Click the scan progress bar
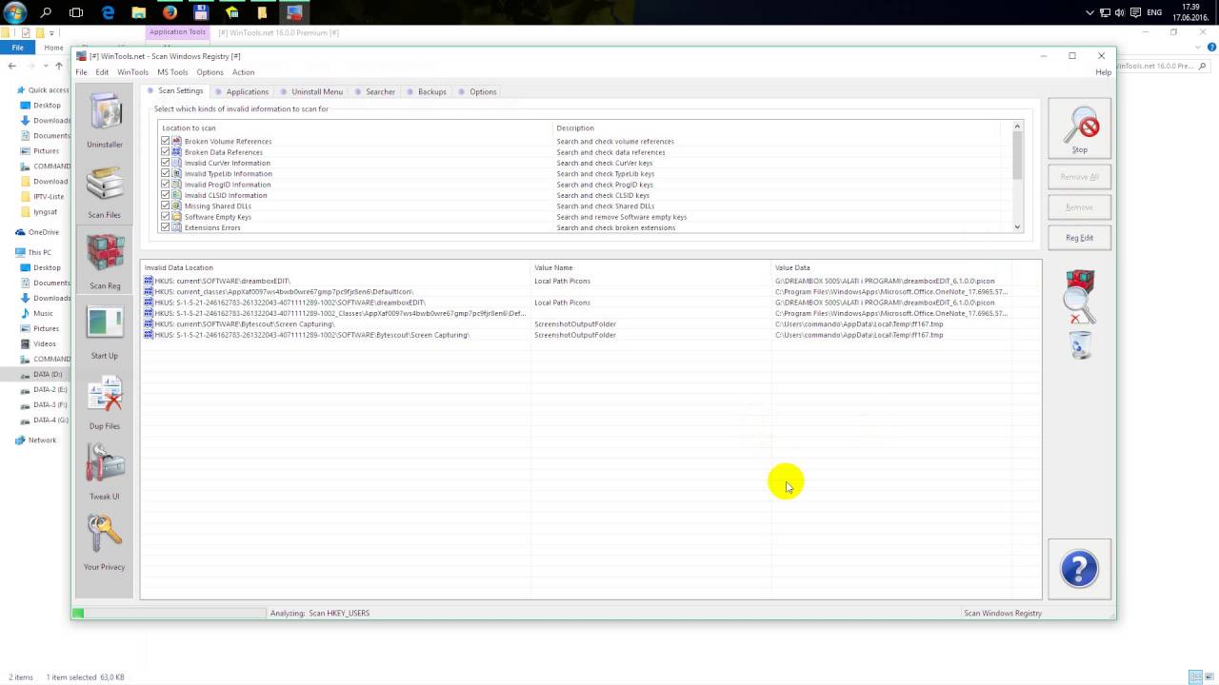The height and width of the screenshot is (685, 1219). click(x=170, y=613)
